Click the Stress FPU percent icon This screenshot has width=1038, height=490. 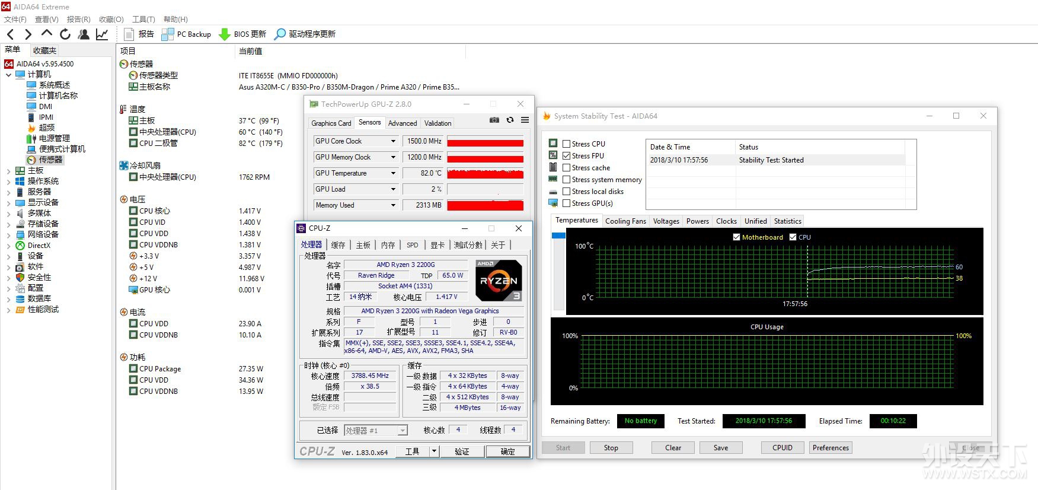click(x=553, y=155)
